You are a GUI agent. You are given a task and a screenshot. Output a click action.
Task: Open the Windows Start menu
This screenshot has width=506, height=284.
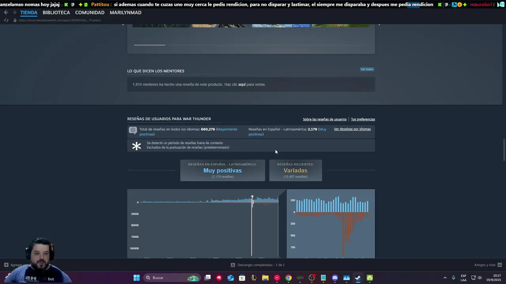coord(136,278)
